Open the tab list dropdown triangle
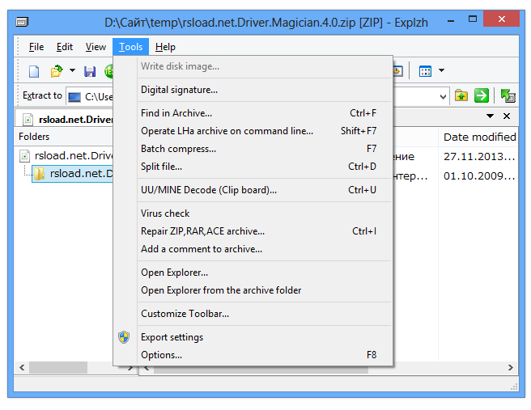Image resolution: width=531 pixels, height=410 pixels. pos(490,116)
